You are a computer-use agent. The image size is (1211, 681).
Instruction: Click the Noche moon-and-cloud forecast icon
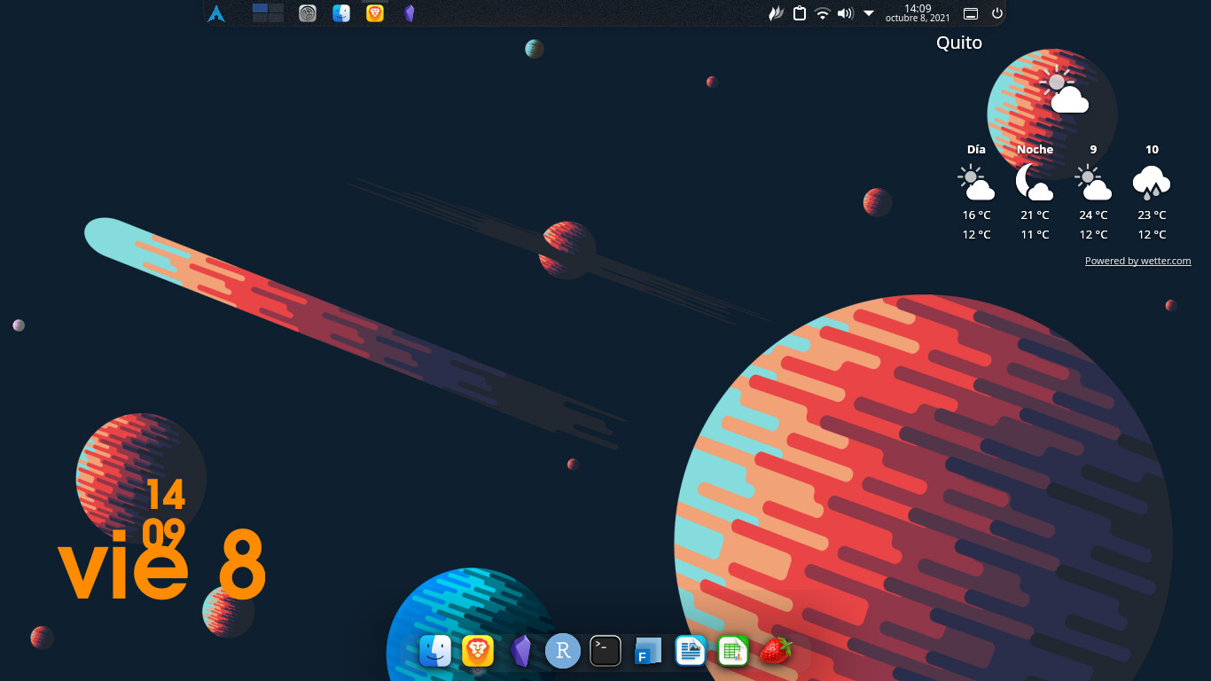coord(1035,182)
